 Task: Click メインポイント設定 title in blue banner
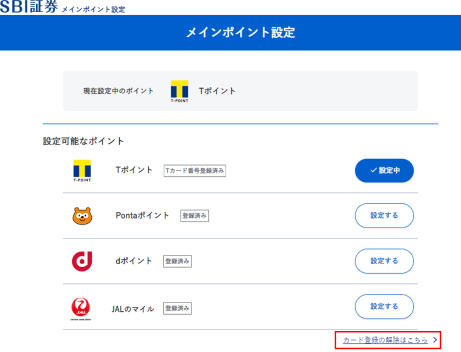pos(241,33)
